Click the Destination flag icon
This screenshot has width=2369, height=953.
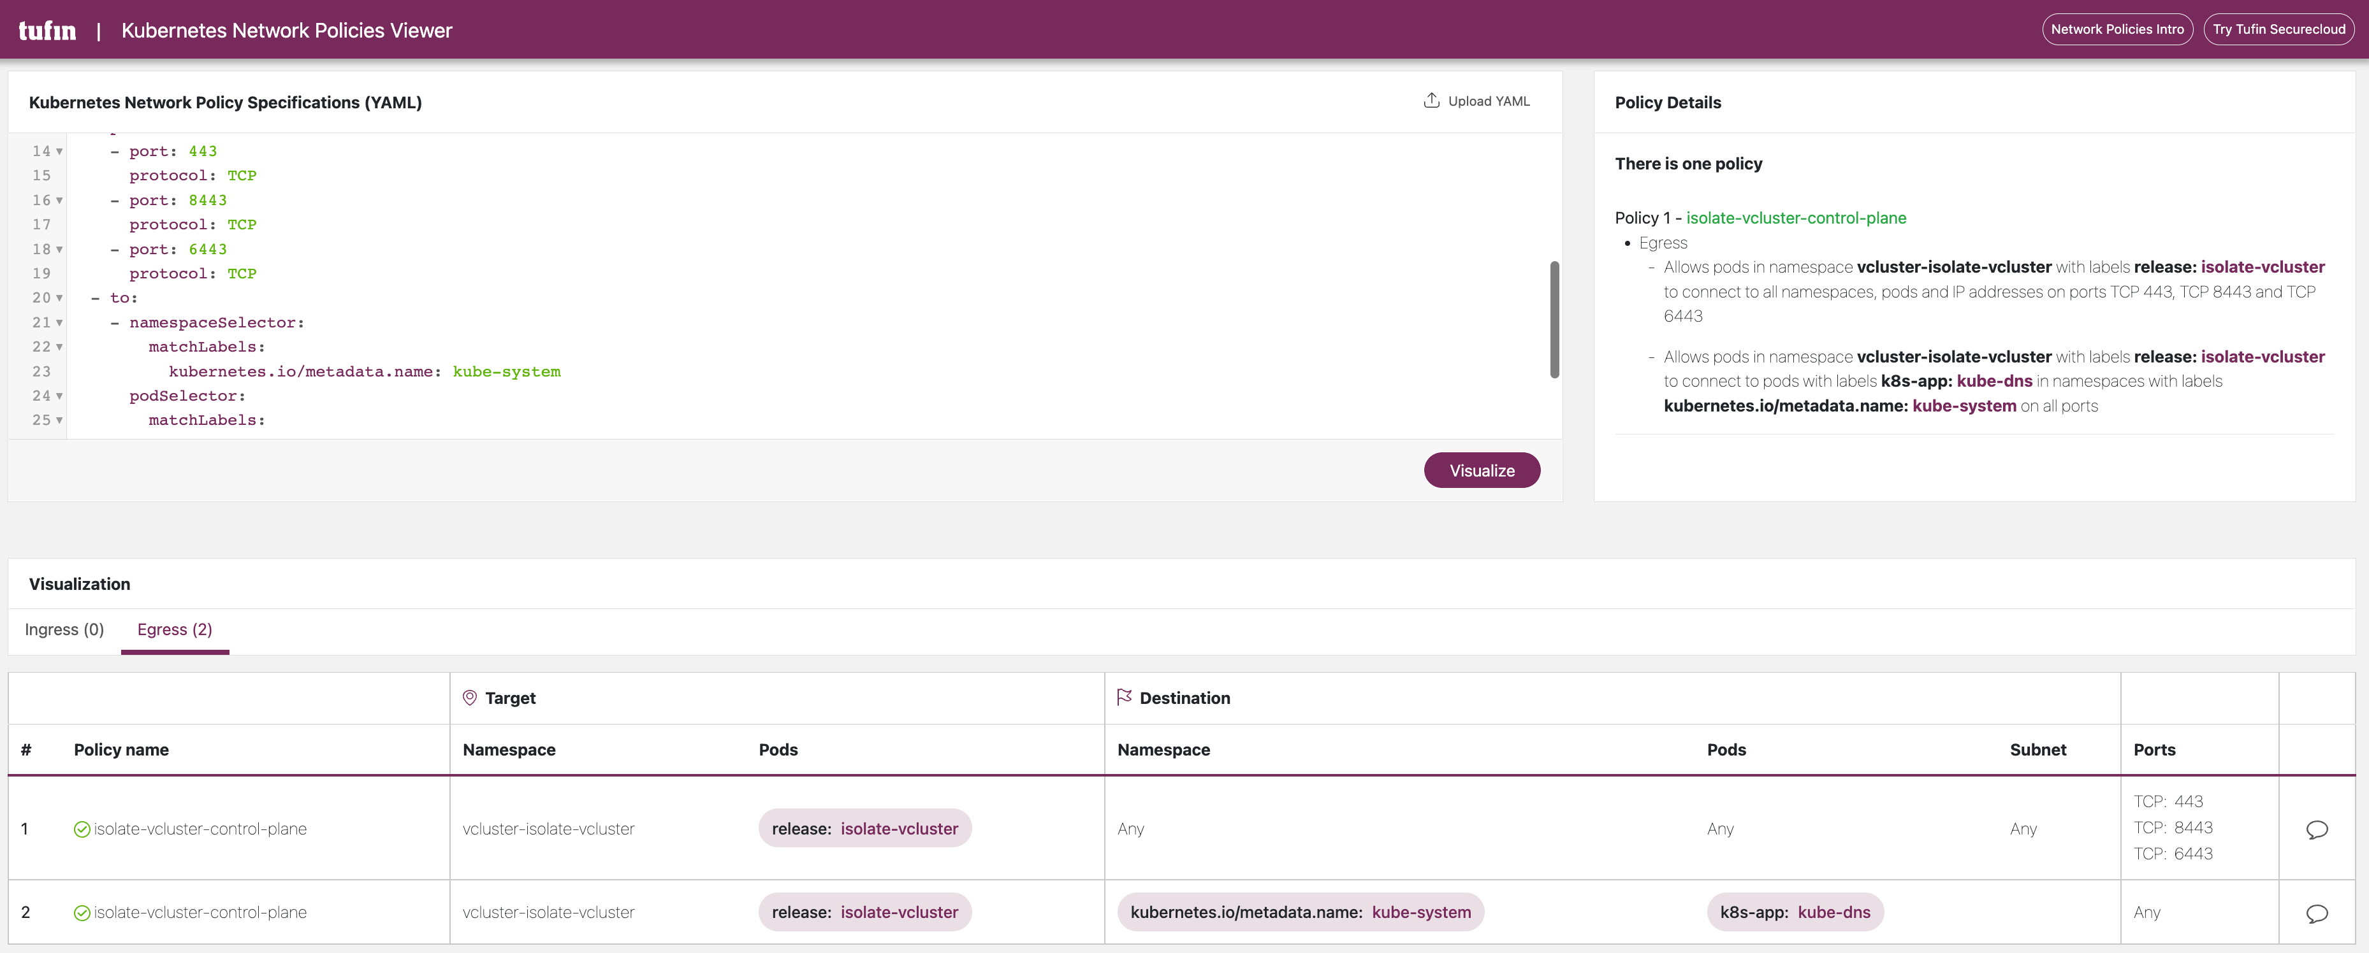(x=1124, y=698)
